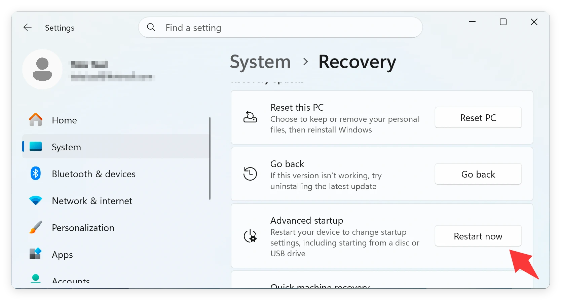Click the Bluetooth icon in sidebar
Image resolution: width=561 pixels, height=300 pixels.
tap(36, 174)
